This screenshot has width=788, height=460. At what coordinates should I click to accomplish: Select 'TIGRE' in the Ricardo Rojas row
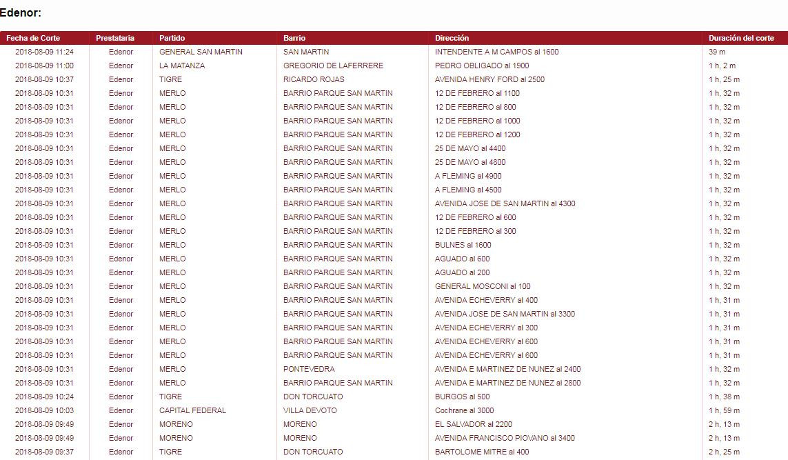tap(170, 79)
